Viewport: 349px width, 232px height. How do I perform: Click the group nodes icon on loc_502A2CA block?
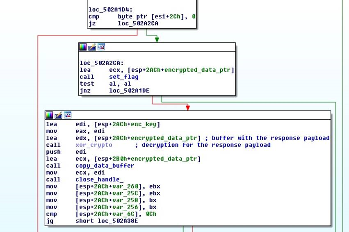[101, 47]
